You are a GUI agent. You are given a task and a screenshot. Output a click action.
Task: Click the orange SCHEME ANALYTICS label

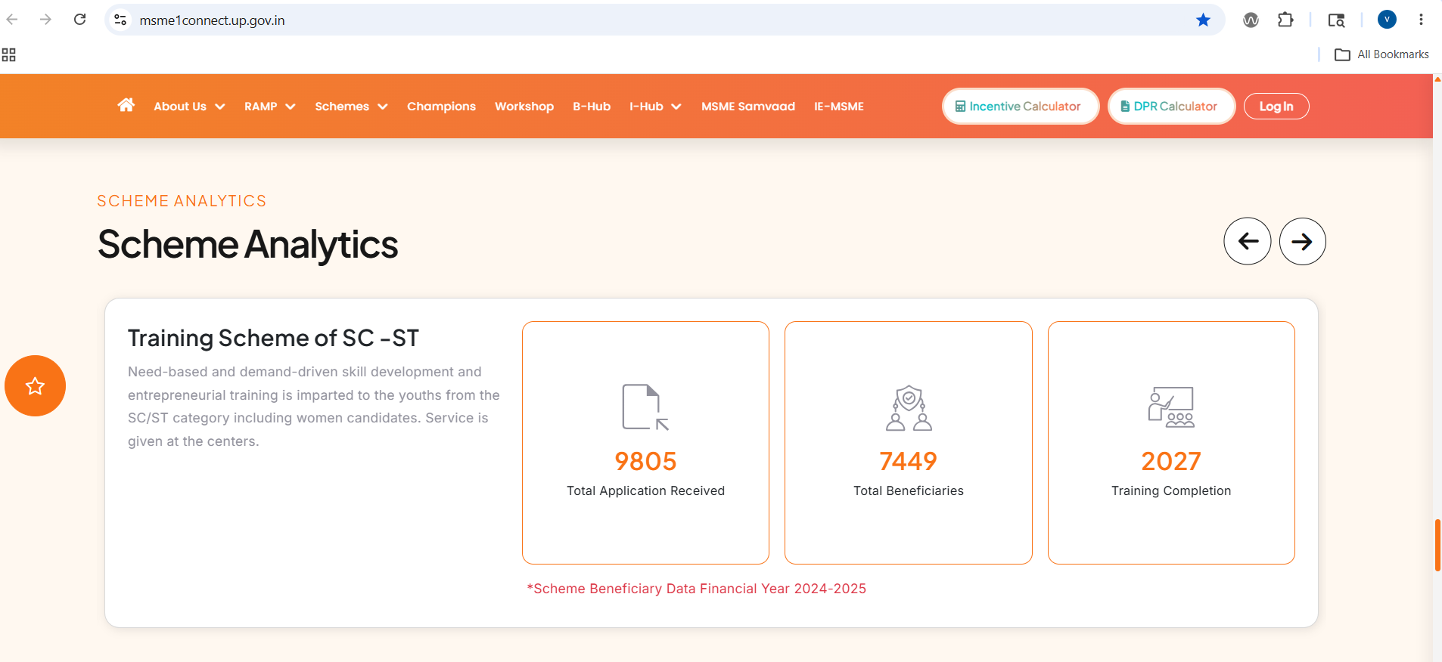(x=182, y=201)
